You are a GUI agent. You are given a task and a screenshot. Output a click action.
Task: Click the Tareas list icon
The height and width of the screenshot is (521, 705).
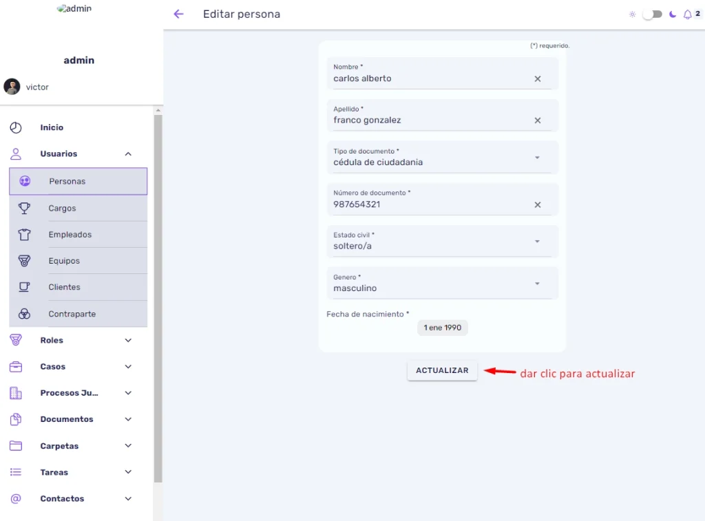(16, 472)
